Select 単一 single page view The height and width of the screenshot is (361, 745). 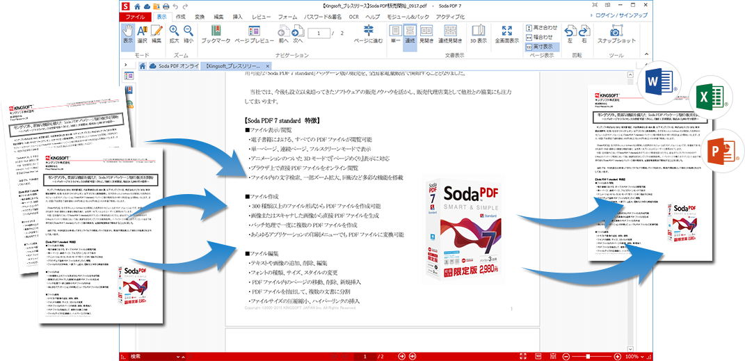tap(395, 34)
